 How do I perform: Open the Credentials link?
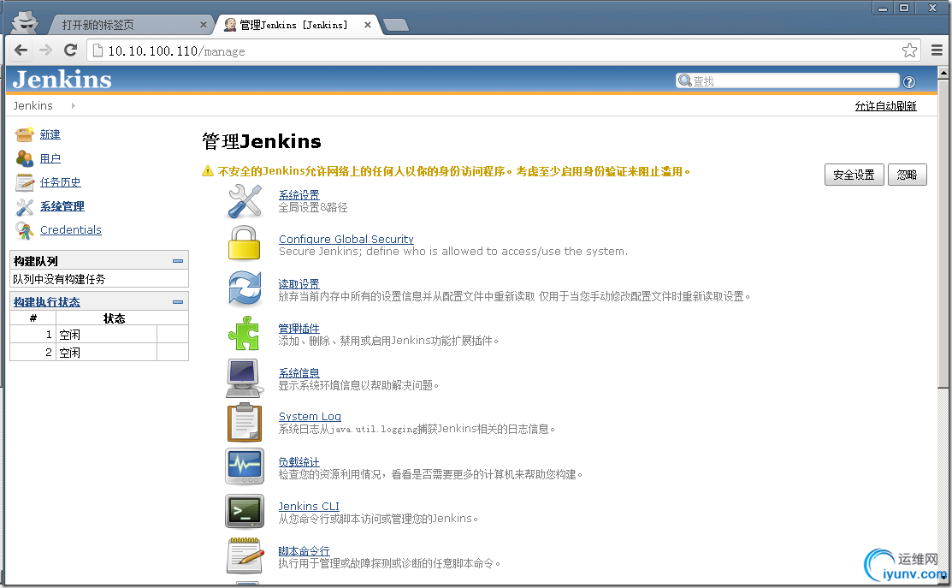(70, 230)
